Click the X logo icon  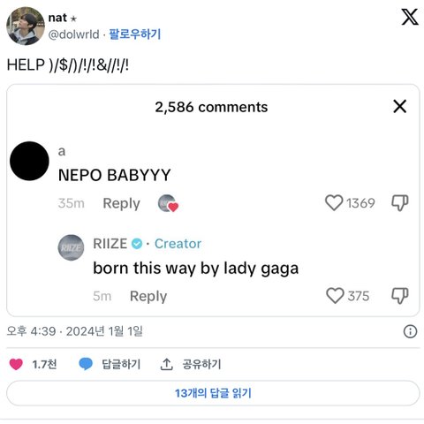coord(410,17)
